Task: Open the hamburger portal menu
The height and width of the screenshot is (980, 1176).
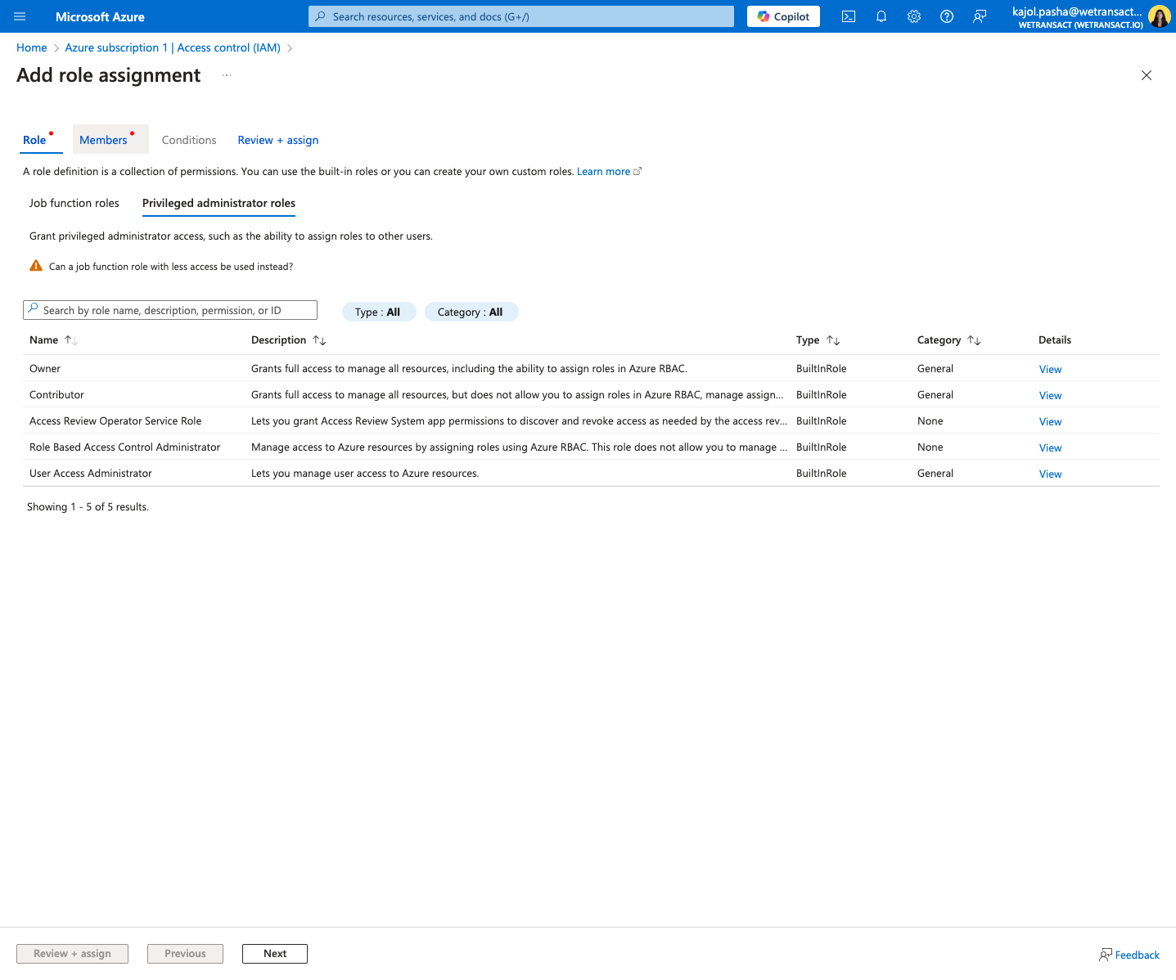Action: (20, 16)
